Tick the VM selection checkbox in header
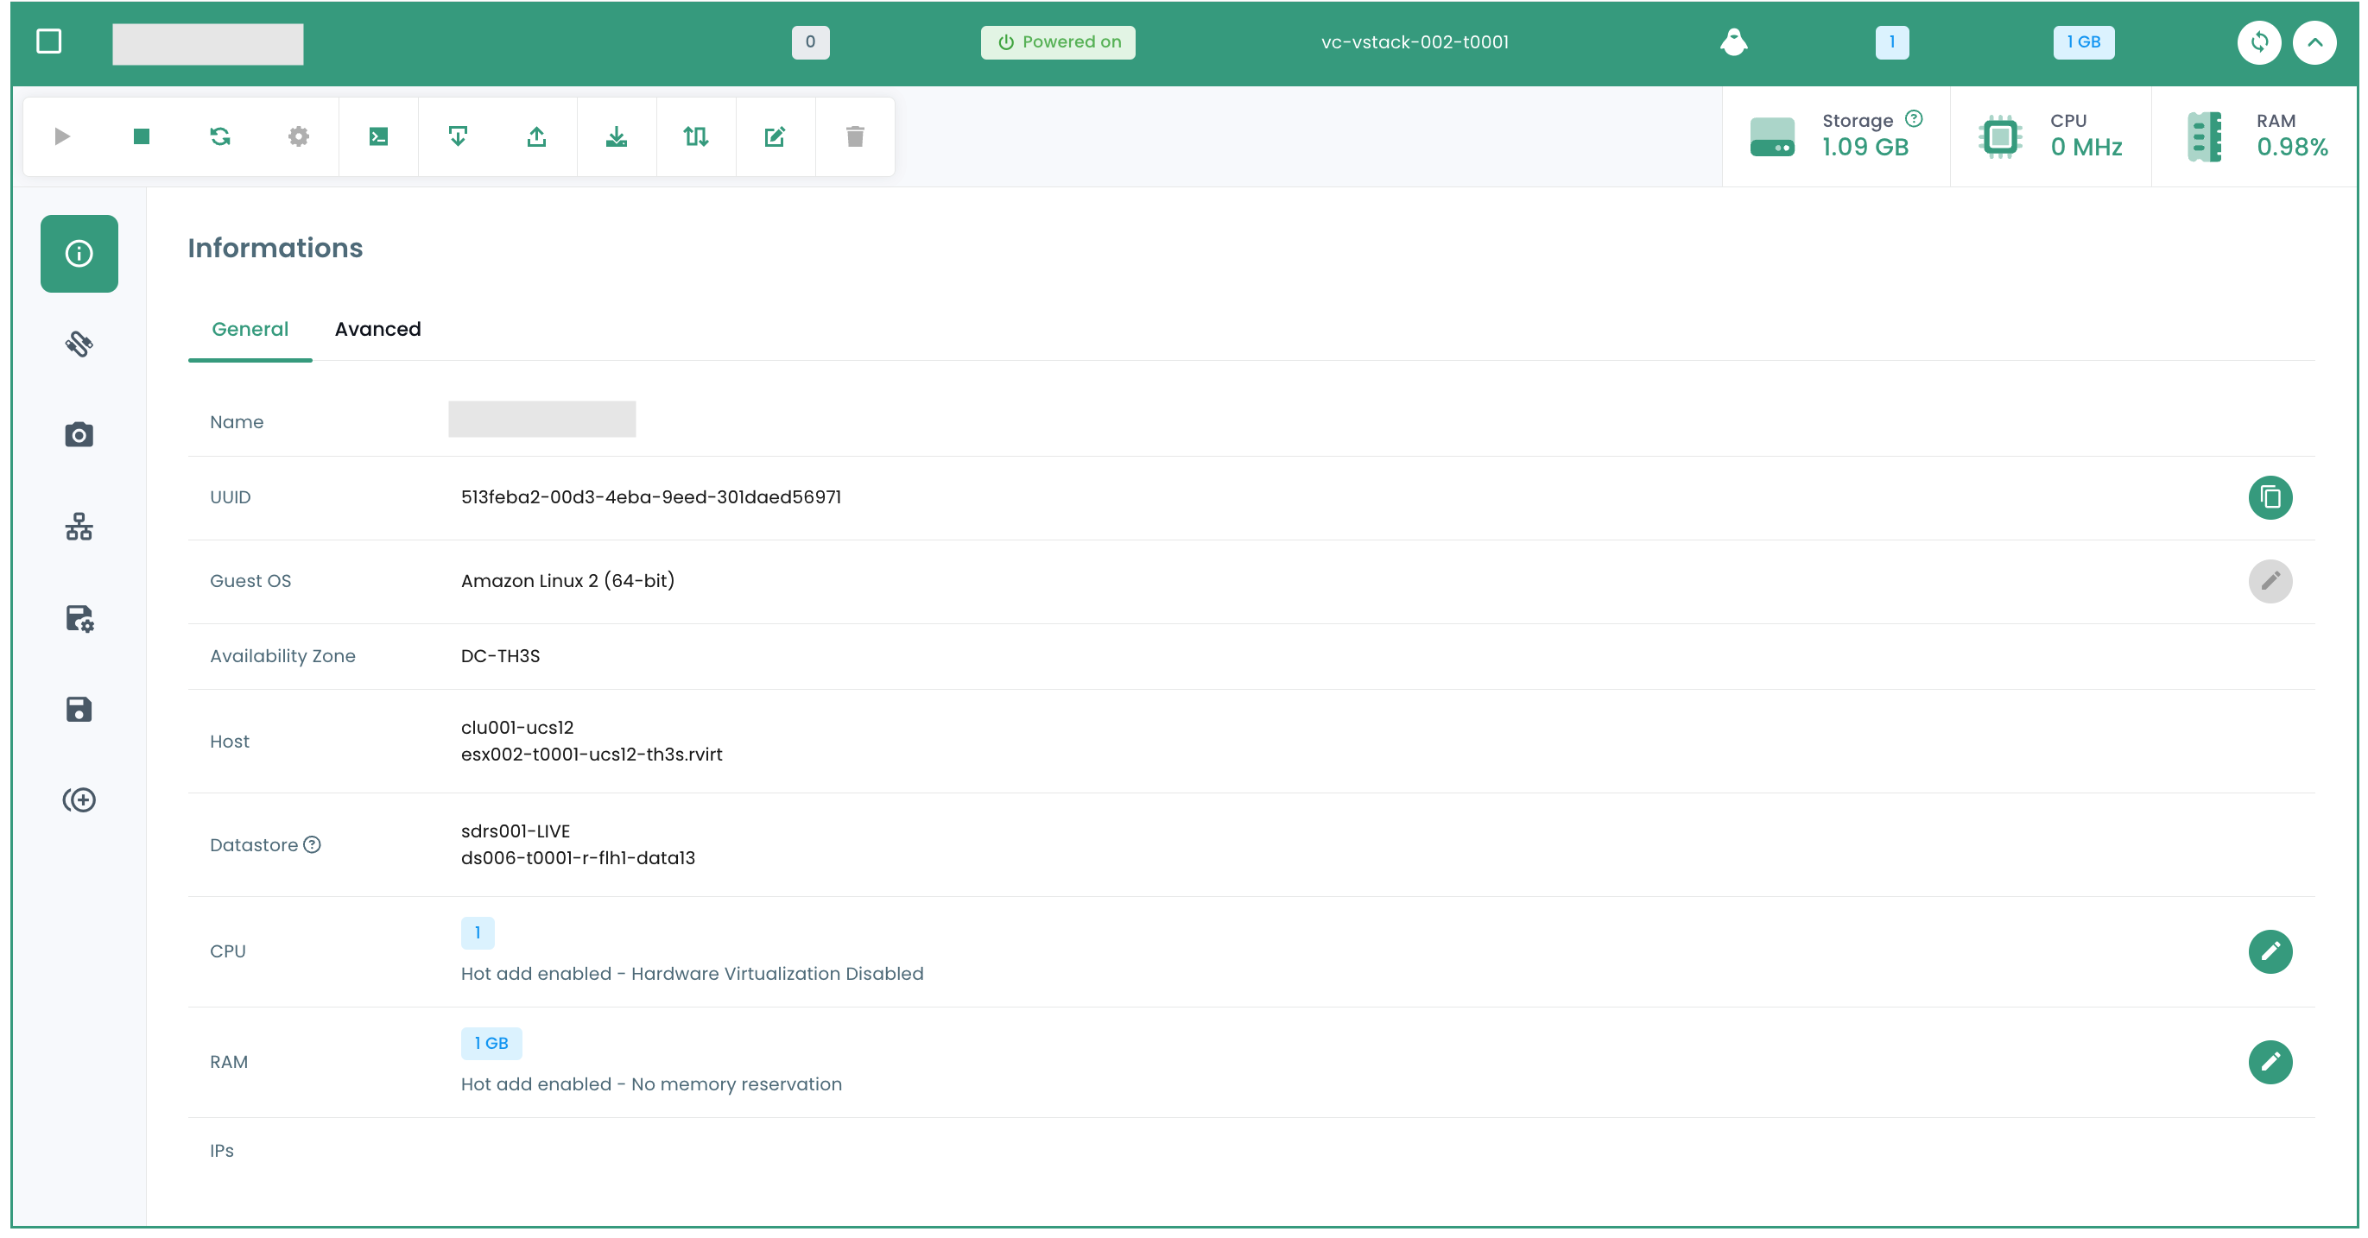 [48, 41]
